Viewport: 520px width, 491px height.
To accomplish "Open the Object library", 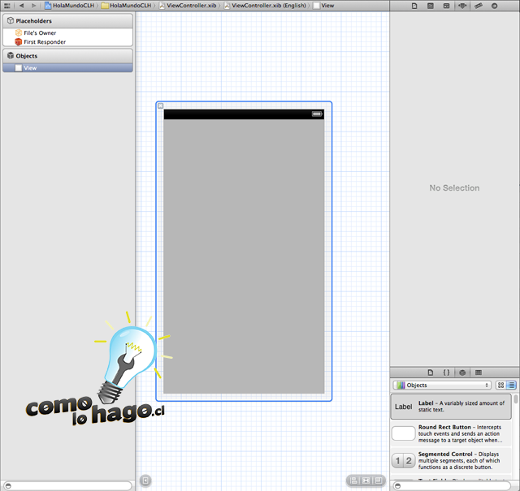I will (x=462, y=373).
